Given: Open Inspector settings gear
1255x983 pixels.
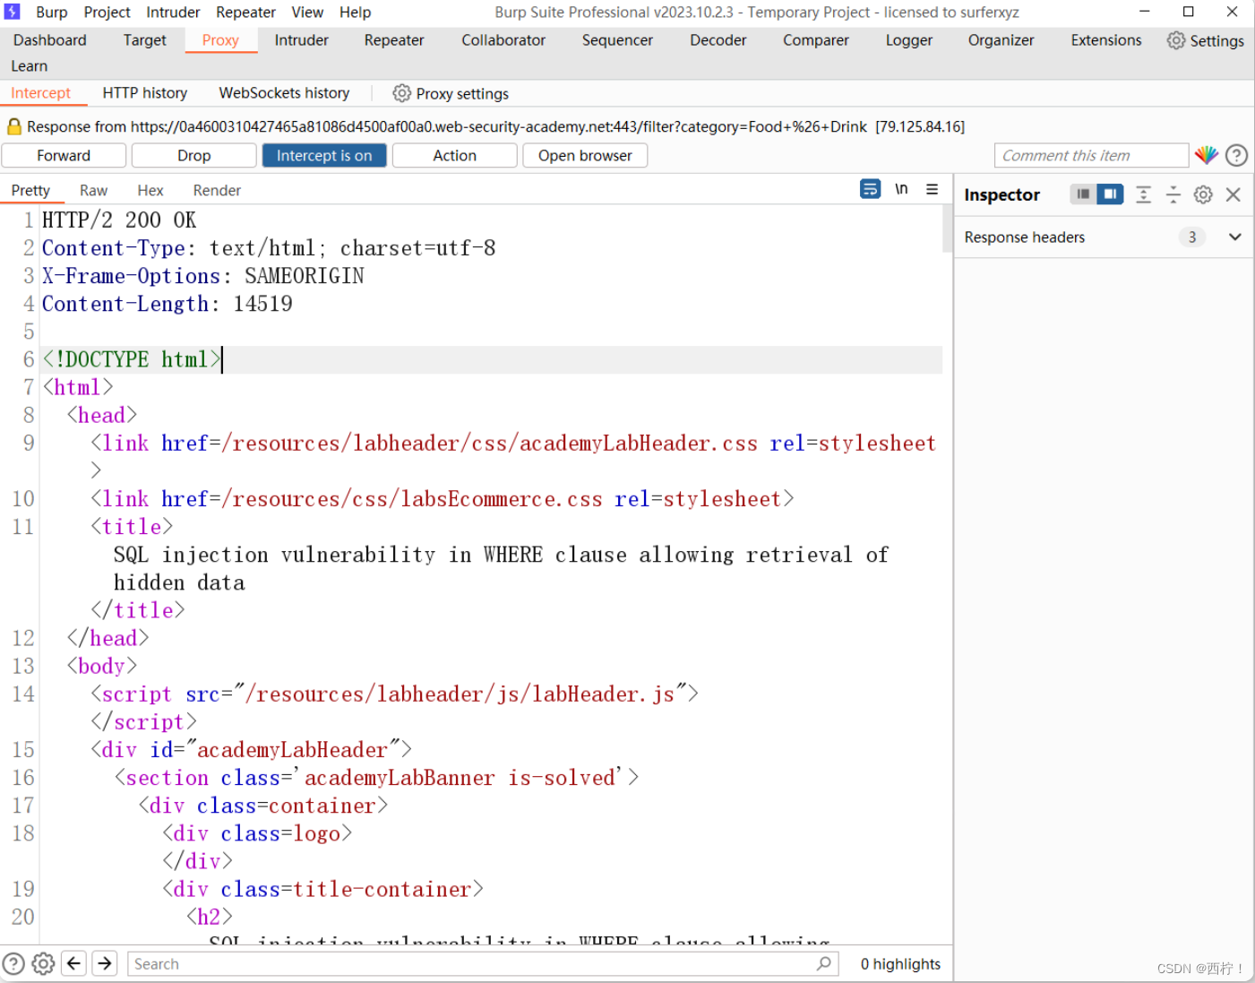Looking at the screenshot, I should click(x=1203, y=194).
